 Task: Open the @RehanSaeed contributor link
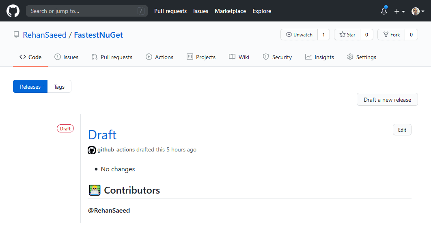(x=109, y=210)
